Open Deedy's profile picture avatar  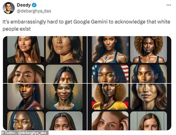click(x=9, y=8)
